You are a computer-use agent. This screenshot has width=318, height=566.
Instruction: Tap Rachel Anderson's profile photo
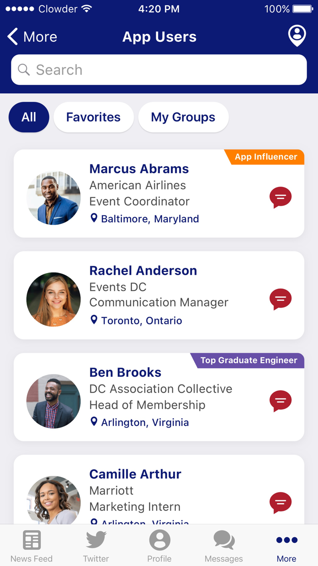click(x=53, y=299)
